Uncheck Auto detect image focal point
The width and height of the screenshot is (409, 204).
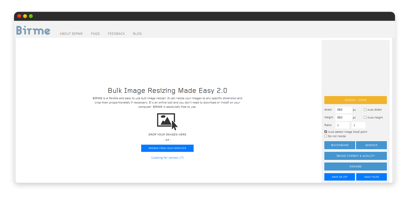pos(326,132)
